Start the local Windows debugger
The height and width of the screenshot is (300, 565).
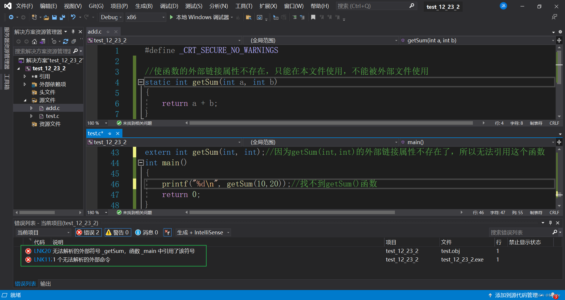tap(199, 17)
